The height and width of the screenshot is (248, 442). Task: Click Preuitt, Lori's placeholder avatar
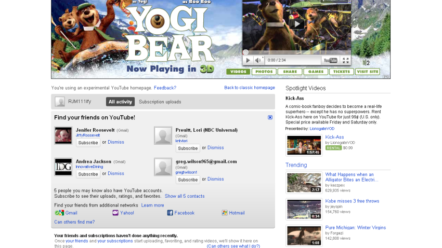(163, 135)
